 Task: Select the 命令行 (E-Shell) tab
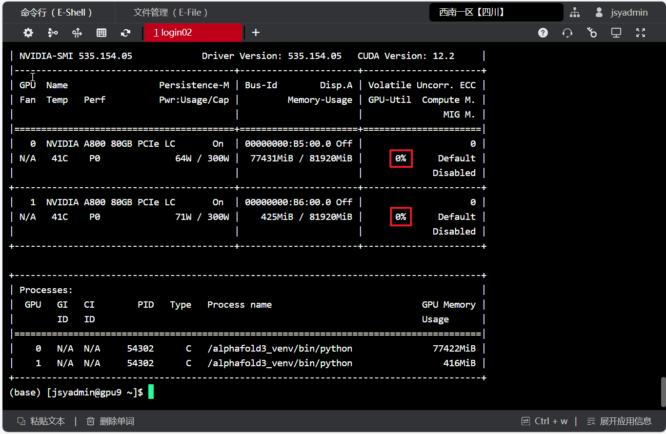click(56, 12)
